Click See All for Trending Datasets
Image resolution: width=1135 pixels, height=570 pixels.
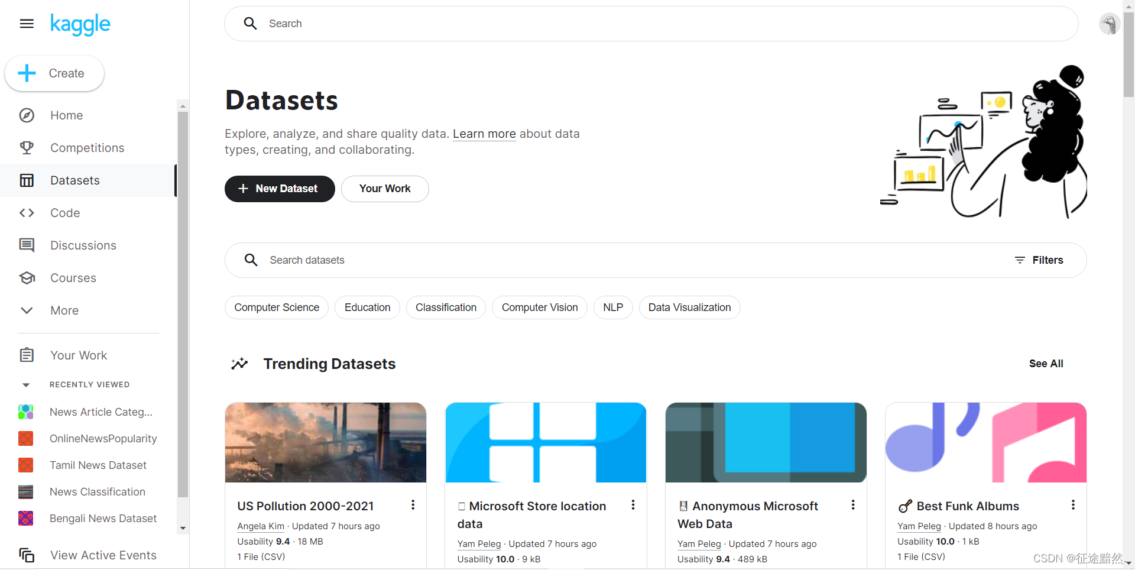click(1046, 364)
